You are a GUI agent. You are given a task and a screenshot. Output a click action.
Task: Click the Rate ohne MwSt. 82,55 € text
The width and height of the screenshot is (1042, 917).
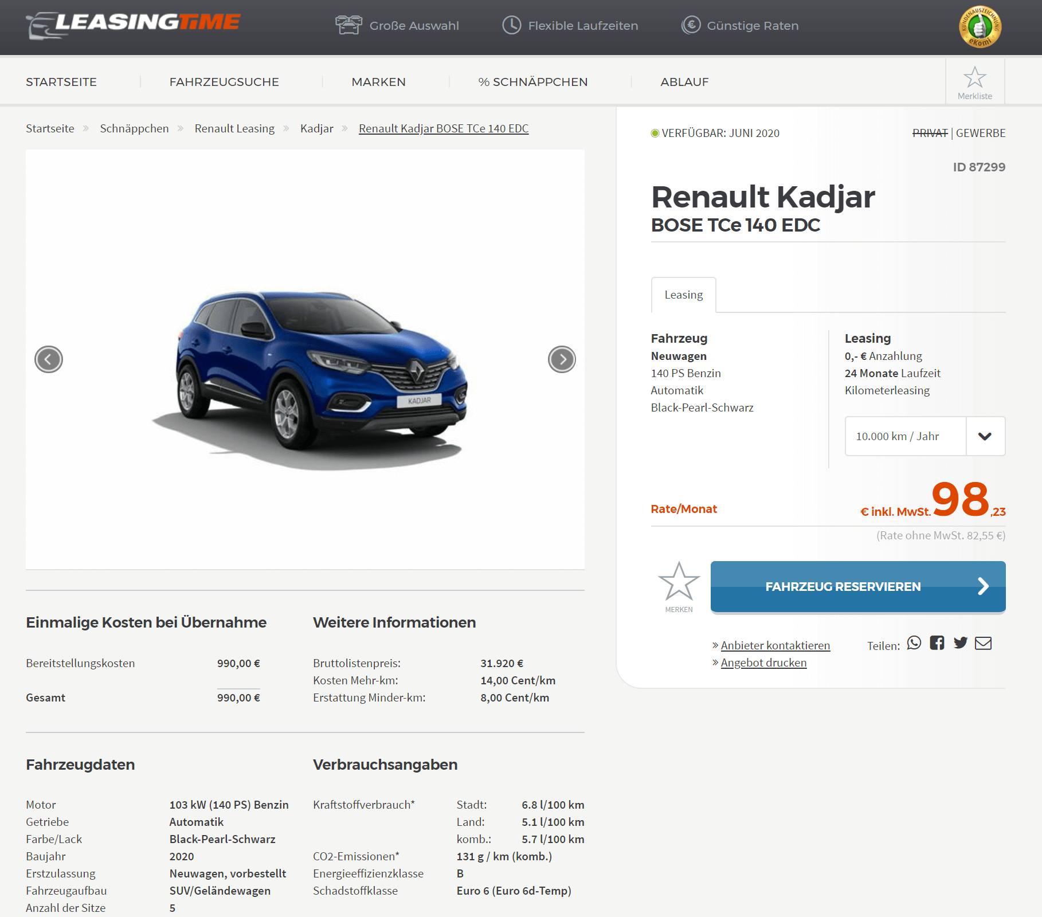(x=941, y=535)
